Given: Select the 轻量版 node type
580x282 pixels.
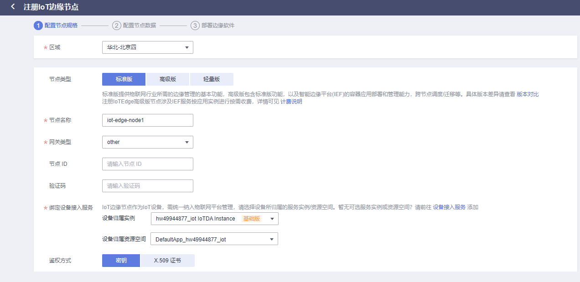Looking at the screenshot, I should 212,79.
